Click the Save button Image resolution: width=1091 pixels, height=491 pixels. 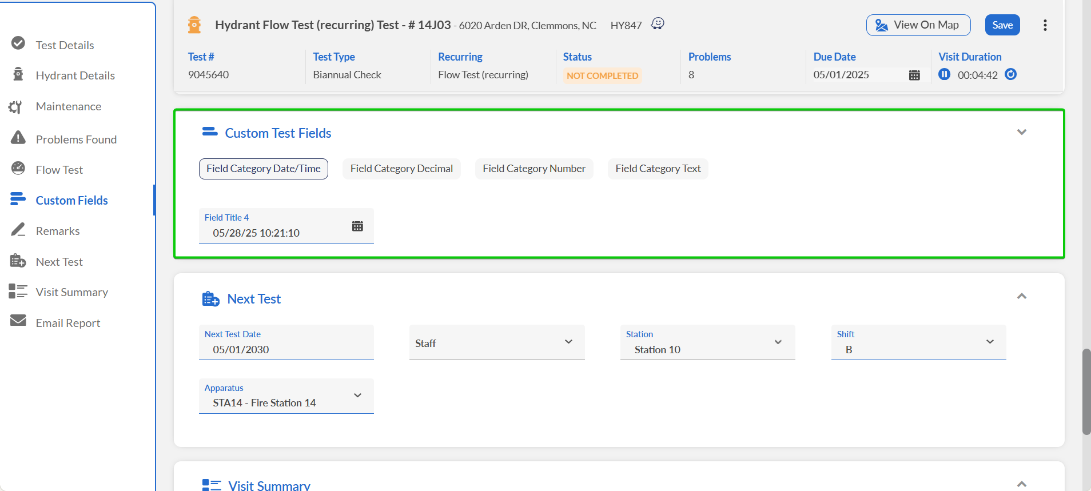coord(1002,25)
